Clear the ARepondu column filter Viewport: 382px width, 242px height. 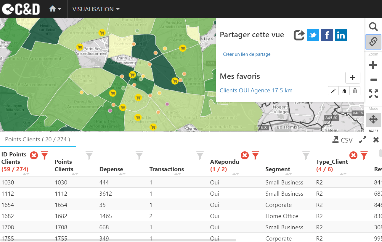(x=245, y=155)
